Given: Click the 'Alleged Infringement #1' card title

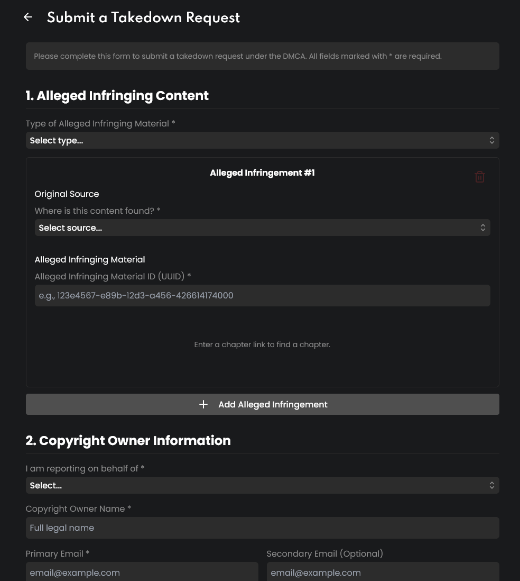Looking at the screenshot, I should point(262,173).
